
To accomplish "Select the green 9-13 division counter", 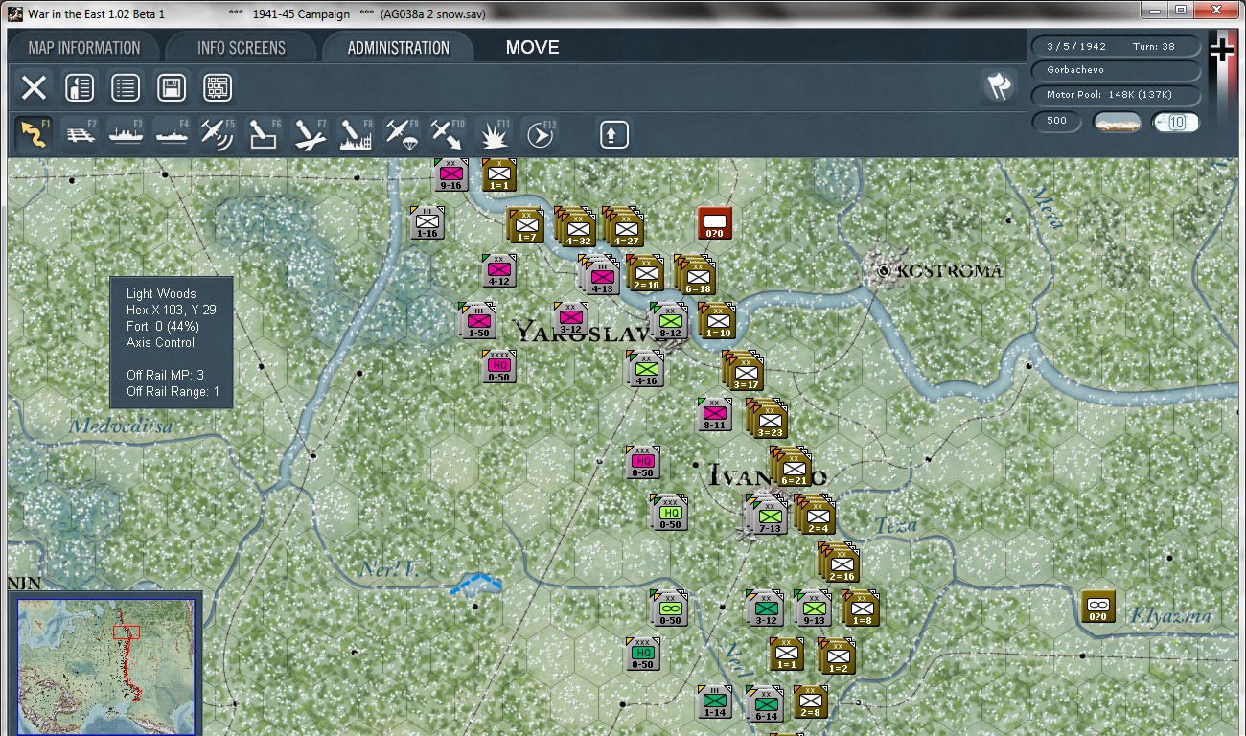I will (814, 609).
